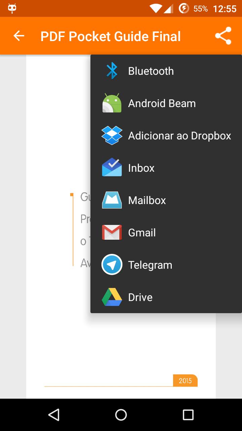Image resolution: width=242 pixels, height=431 pixels.
Task: Tap the Gmail envelope icon
Action: (112, 232)
